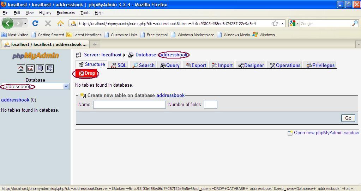This screenshot has height=191, width=361.
Task: Open Windows Media bookmark
Action: coord(234,35)
